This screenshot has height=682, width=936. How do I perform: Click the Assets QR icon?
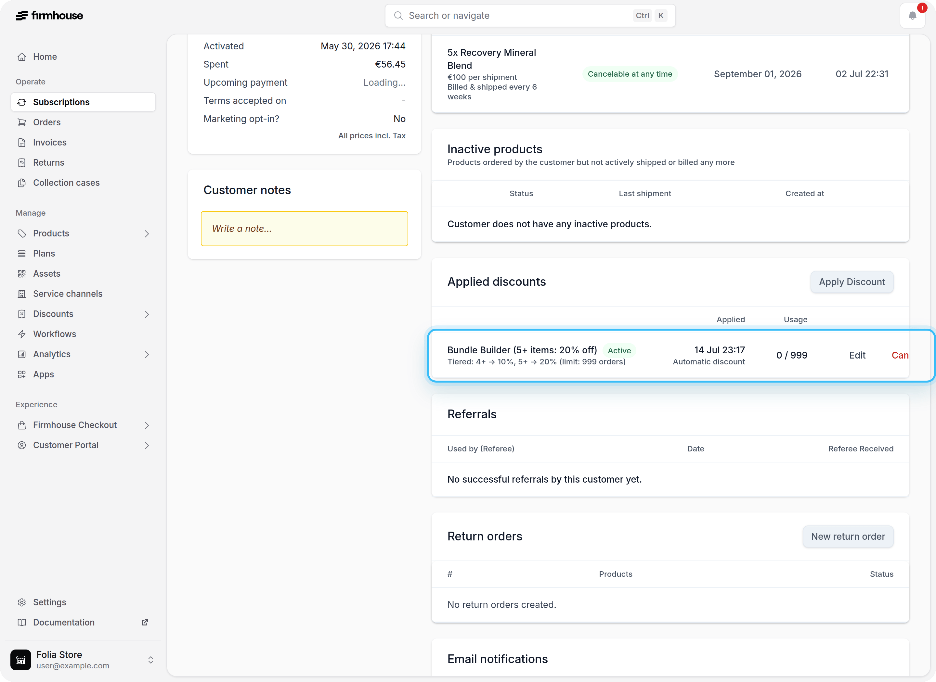(x=22, y=274)
